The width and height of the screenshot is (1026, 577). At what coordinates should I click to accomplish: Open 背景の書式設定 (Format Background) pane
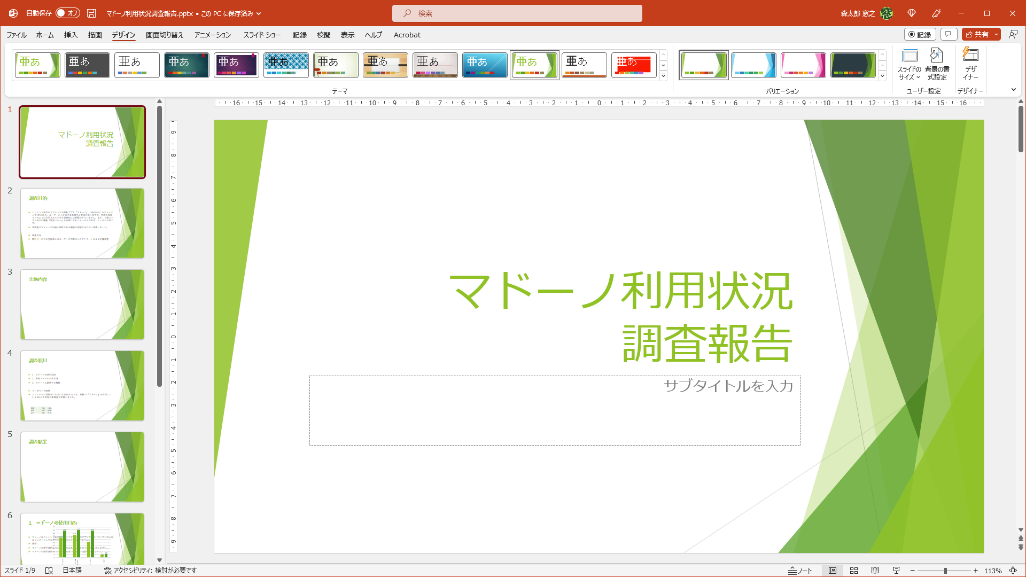[936, 64]
